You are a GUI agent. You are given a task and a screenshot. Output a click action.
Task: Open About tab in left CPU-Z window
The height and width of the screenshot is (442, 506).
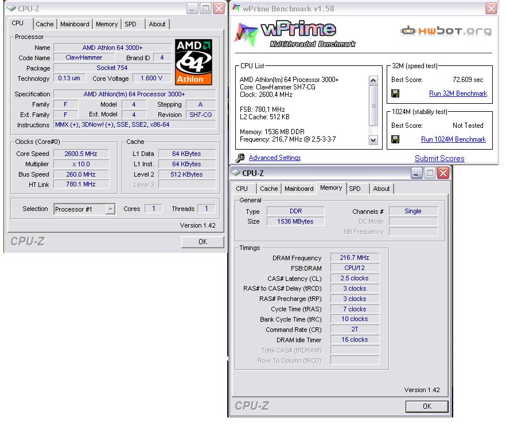tap(157, 24)
